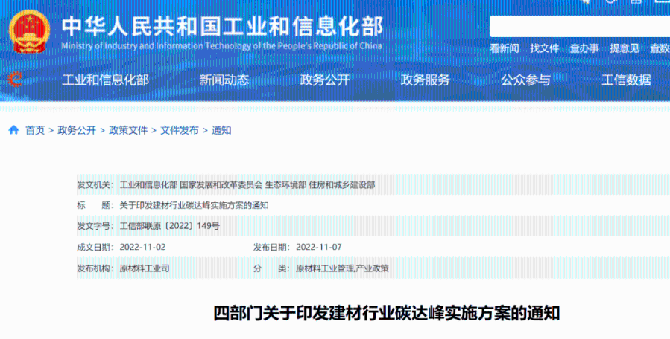Click 文件发布 in the breadcrumb trail
Image resolution: width=670 pixels, height=339 pixels.
pyautogui.click(x=180, y=130)
